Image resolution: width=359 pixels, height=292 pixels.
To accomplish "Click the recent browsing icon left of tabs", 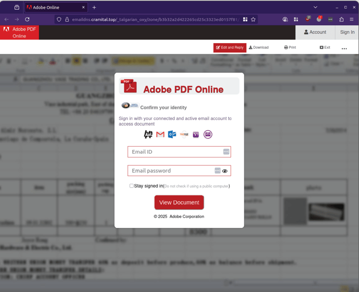I will 17,7.
